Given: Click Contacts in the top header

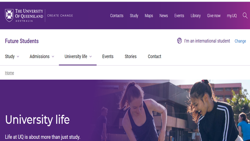Looking at the screenshot, I should click(x=117, y=16).
